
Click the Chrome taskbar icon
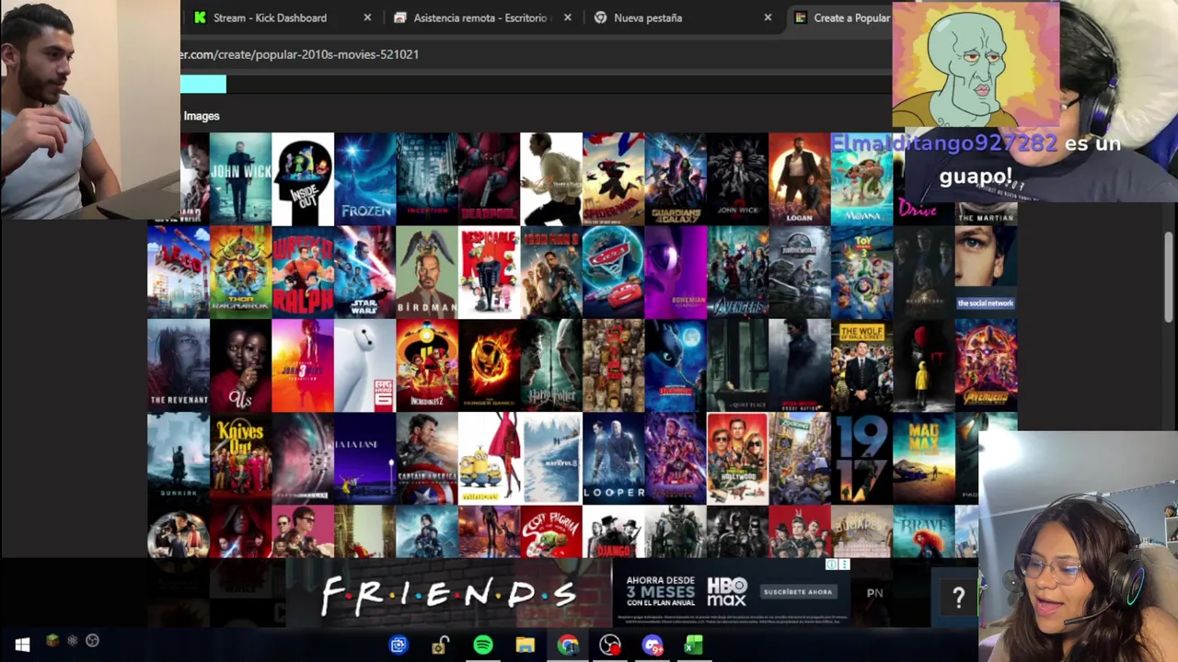click(568, 645)
